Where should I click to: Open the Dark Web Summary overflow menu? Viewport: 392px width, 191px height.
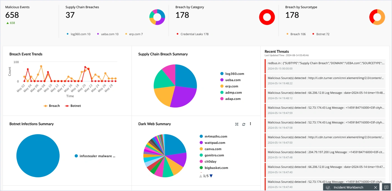point(250,124)
